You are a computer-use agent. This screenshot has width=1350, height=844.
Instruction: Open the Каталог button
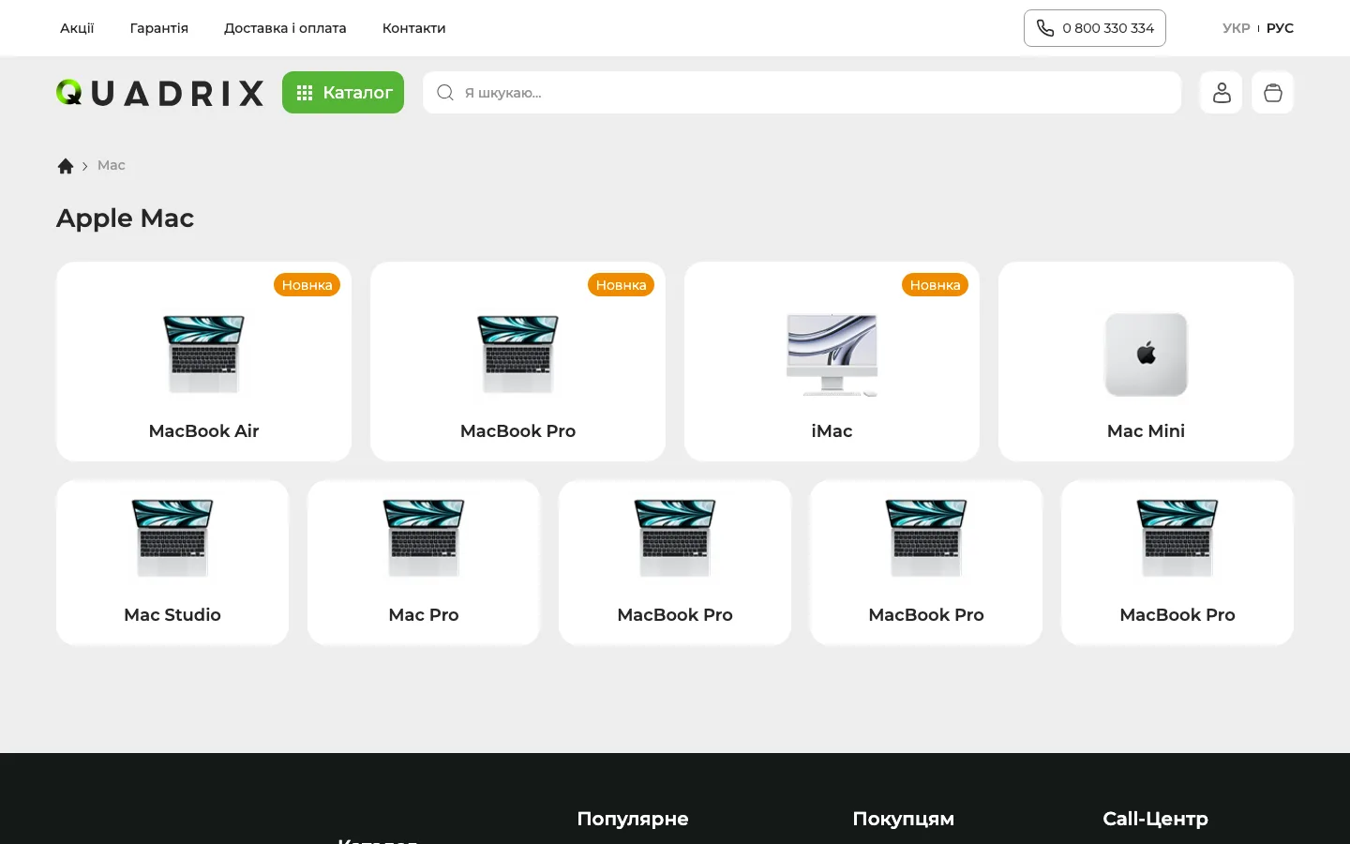pyautogui.click(x=343, y=93)
